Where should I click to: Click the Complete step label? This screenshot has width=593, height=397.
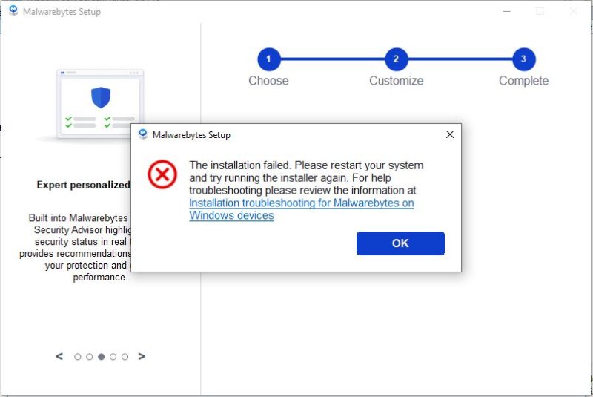[524, 81]
